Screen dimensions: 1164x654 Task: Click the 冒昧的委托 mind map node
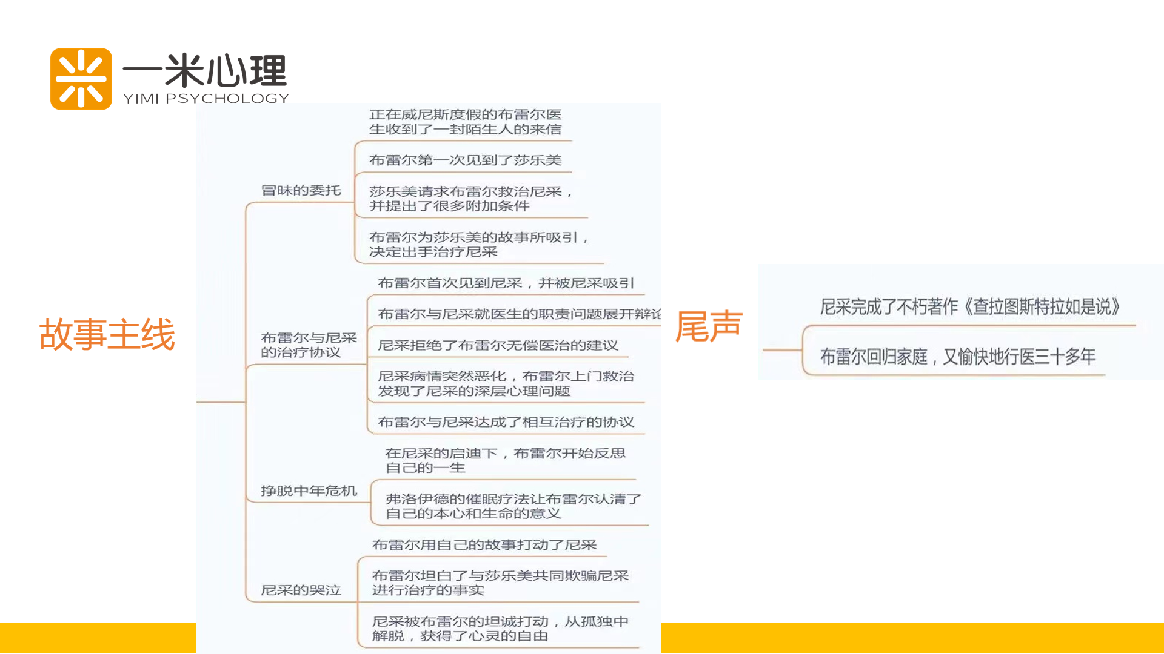(301, 190)
